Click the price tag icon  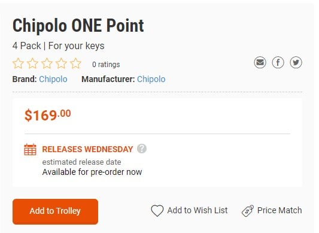tap(248, 211)
